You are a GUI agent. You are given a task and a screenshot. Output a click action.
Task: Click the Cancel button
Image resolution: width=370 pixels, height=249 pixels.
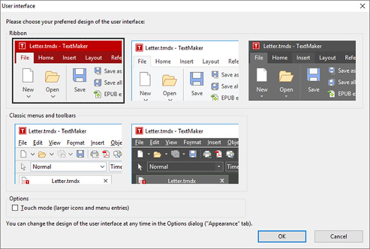[x=339, y=236]
